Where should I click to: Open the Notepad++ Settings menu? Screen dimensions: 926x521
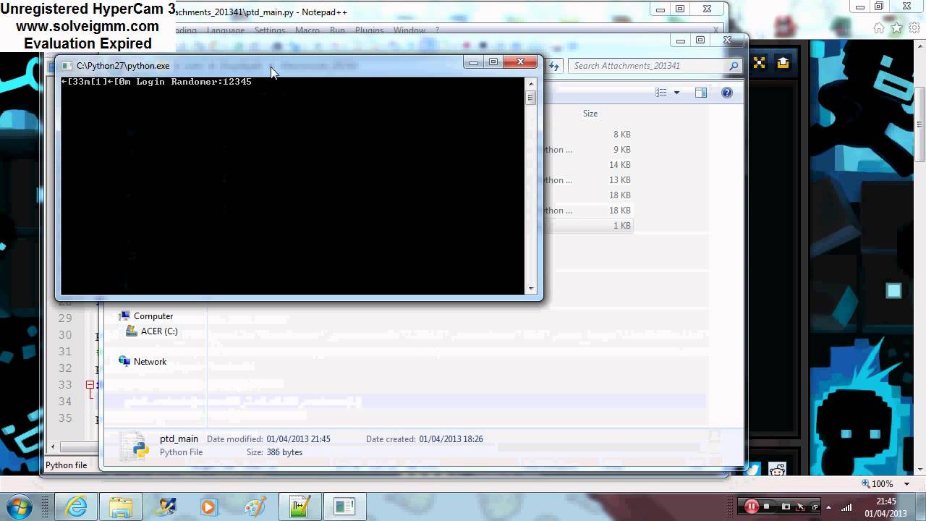click(x=270, y=30)
